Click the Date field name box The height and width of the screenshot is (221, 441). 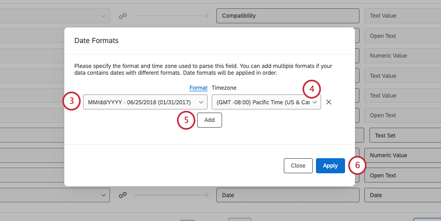(287, 195)
